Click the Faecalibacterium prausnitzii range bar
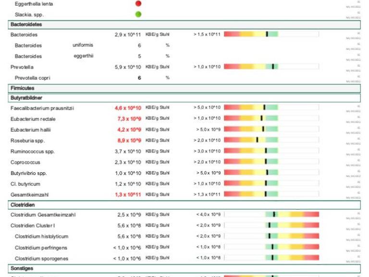Screen dimensions: 369x277 [271, 107]
